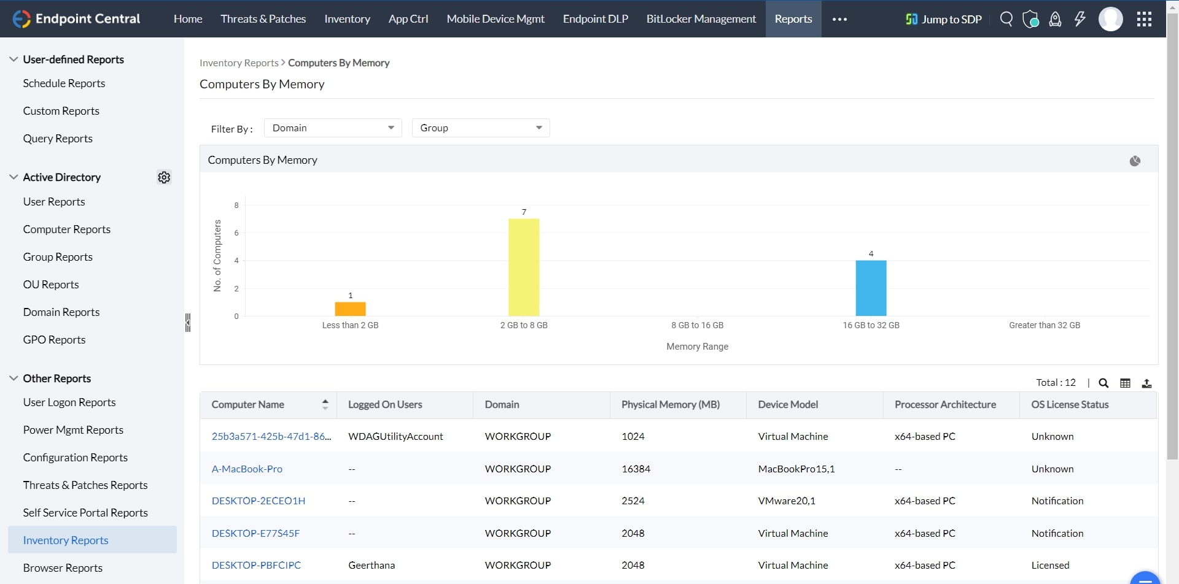
Task: Switch chart to pie view icon
Action: [1135, 161]
